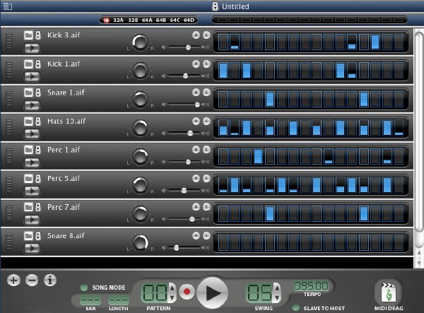Screen dimensions: 424x313
Task: Open sample folder for Hats 10.aif
Action: [x=28, y=121]
